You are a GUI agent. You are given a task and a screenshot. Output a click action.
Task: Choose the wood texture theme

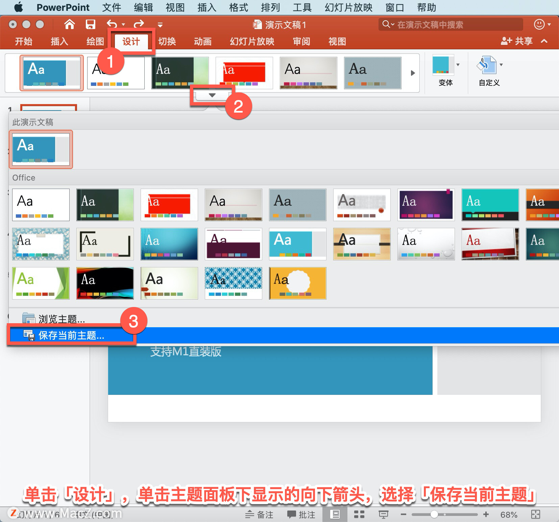pyautogui.click(x=362, y=244)
